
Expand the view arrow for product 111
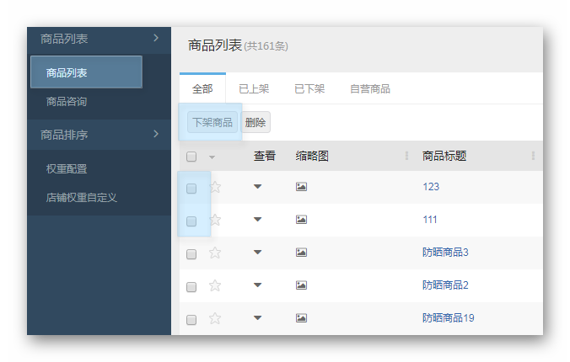click(258, 220)
